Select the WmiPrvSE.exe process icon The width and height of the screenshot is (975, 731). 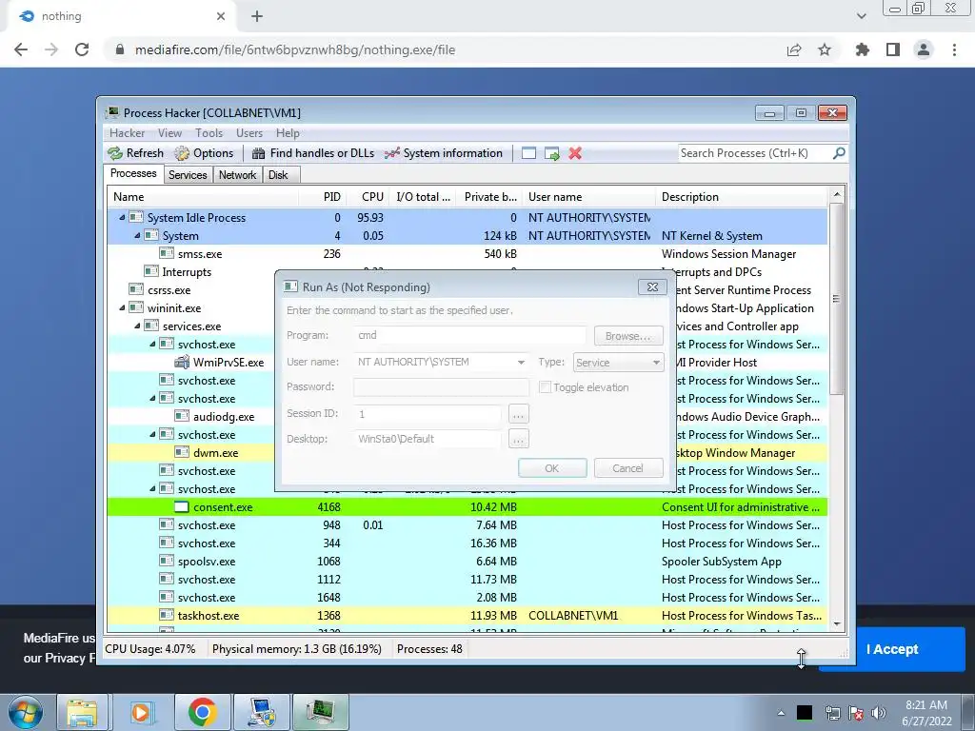tap(182, 362)
